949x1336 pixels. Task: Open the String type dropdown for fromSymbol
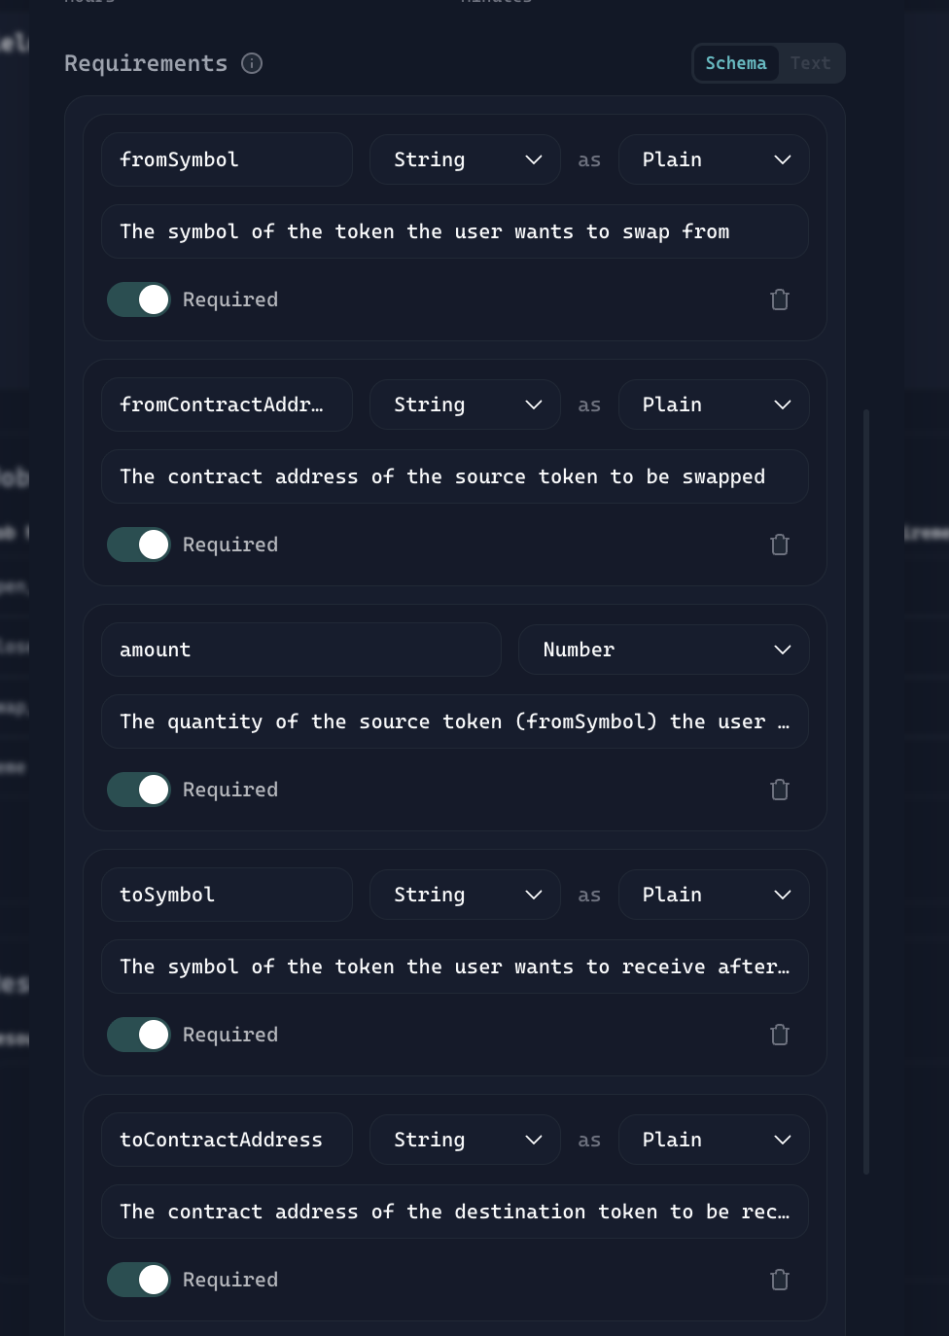click(465, 159)
